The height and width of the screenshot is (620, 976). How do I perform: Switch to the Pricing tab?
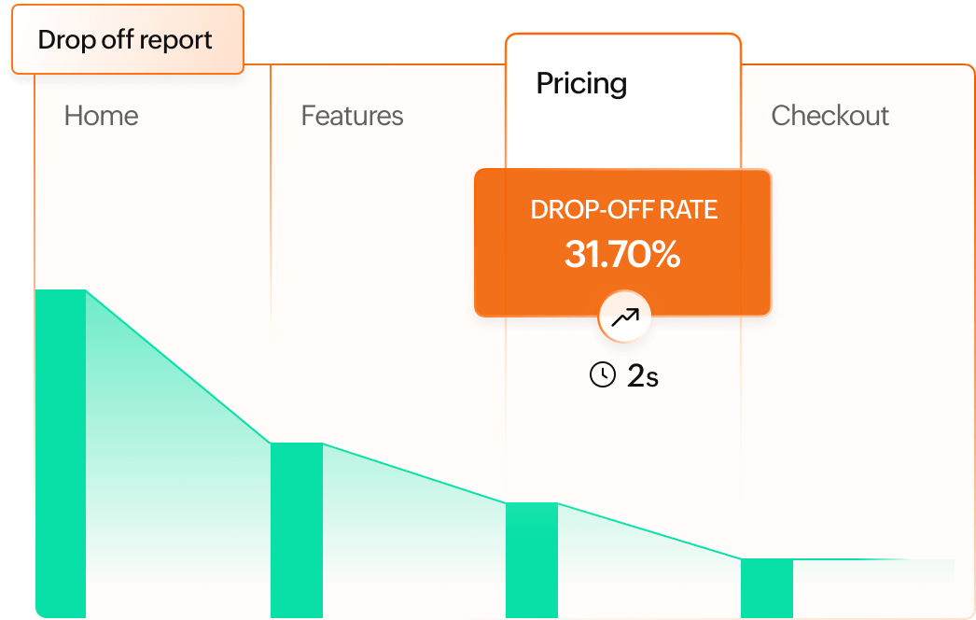click(581, 84)
